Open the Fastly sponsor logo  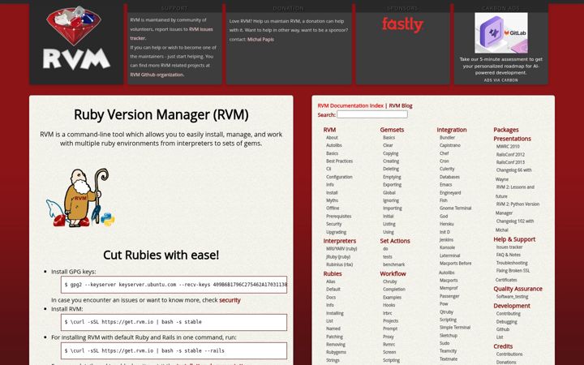[402, 25]
